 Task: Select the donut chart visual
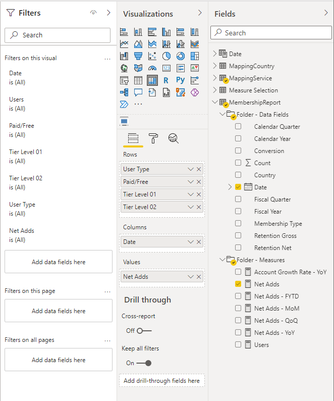click(181, 56)
